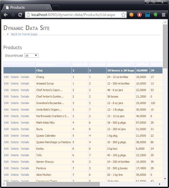Click the vertical scrollbar up arrow
Image resolution: width=169 pixels, height=188 pixels.
tap(165, 22)
